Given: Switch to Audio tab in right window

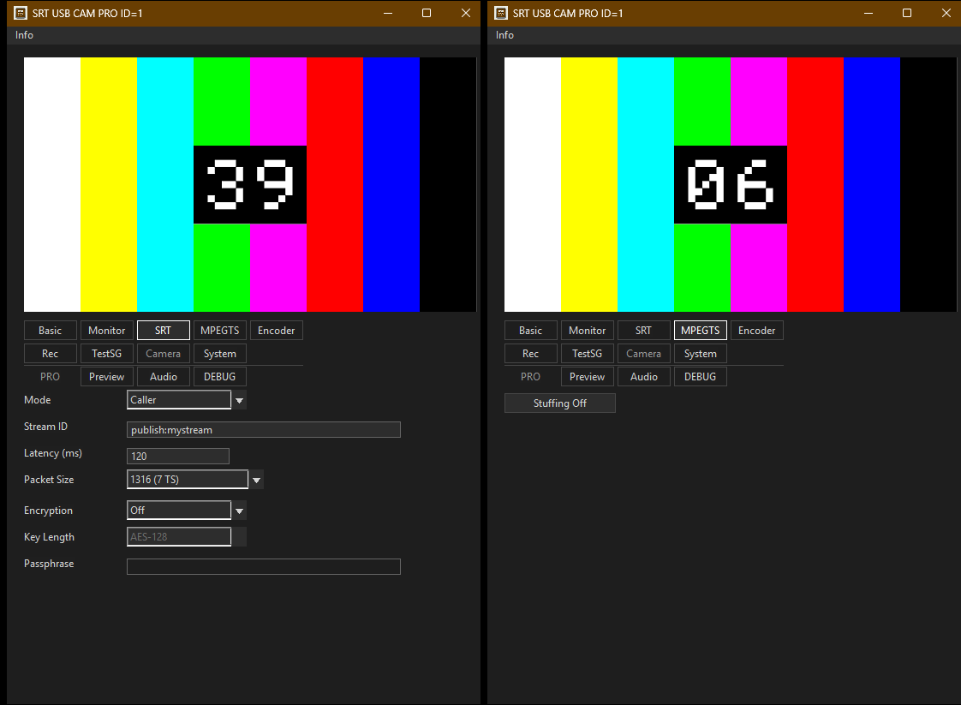Looking at the screenshot, I should click(643, 377).
